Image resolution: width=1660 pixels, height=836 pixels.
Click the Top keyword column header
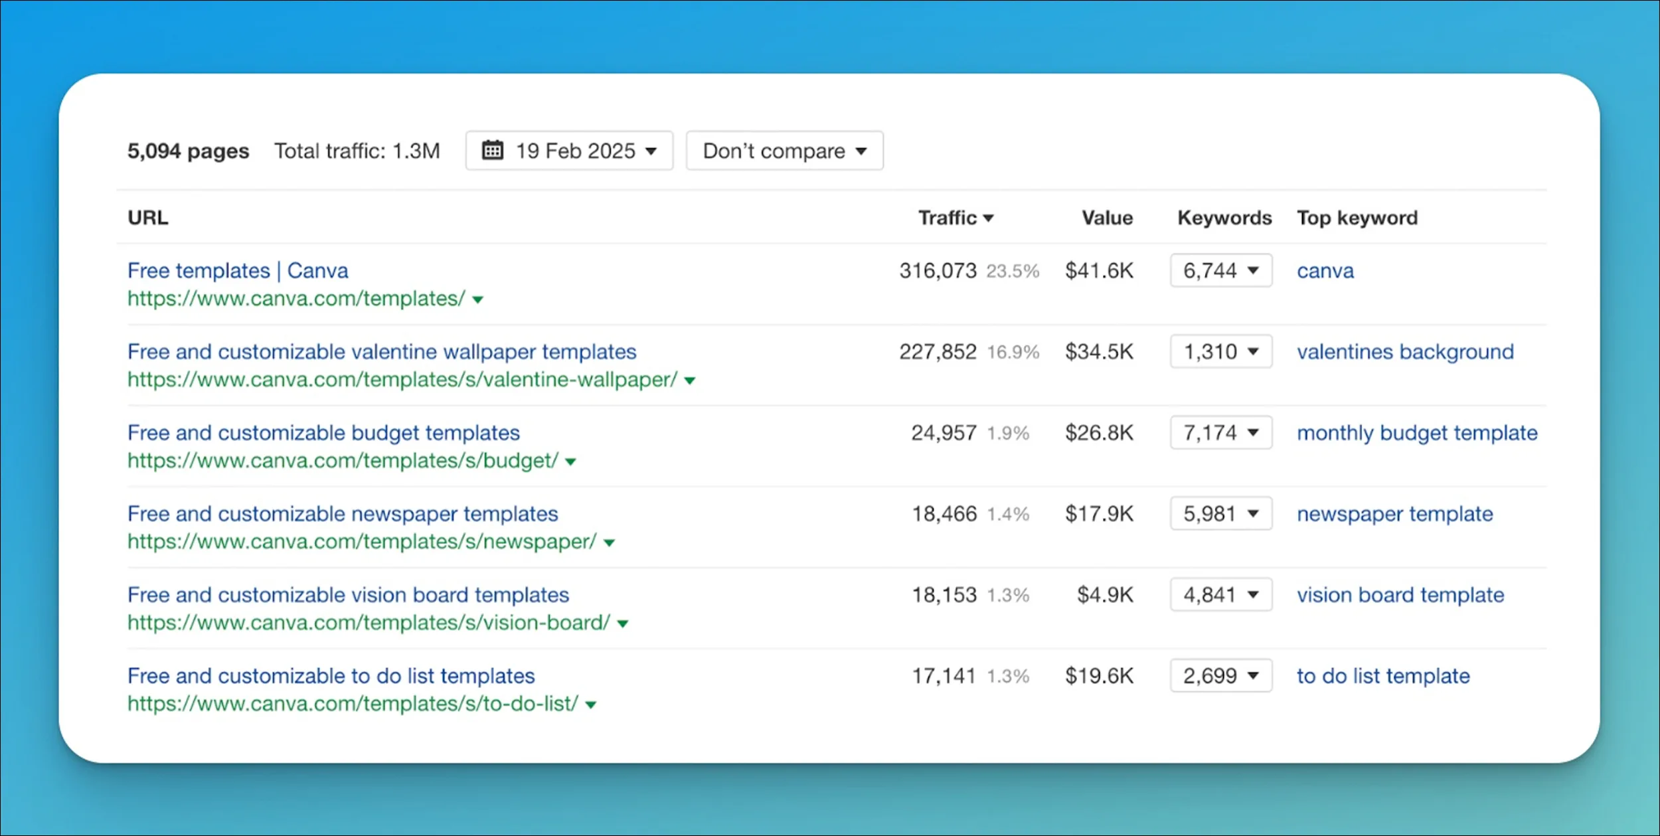point(1357,218)
